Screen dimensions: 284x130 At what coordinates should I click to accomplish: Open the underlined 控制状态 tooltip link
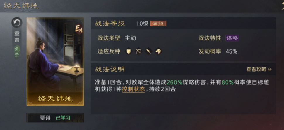(x=133, y=89)
